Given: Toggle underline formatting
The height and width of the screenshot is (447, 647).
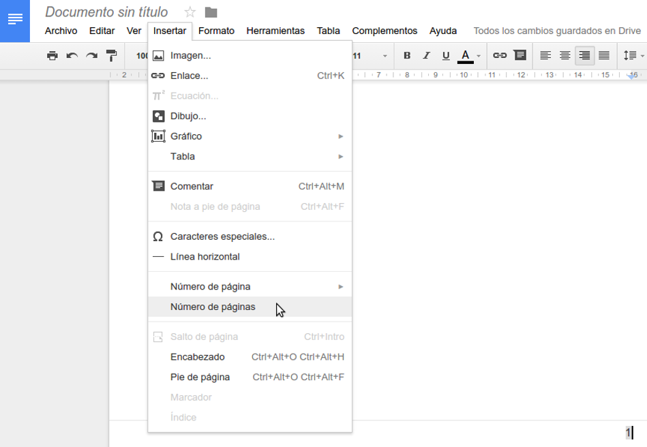Looking at the screenshot, I should coord(446,56).
